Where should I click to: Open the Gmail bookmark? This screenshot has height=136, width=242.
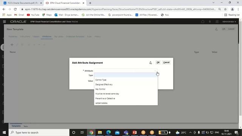tap(19, 15)
